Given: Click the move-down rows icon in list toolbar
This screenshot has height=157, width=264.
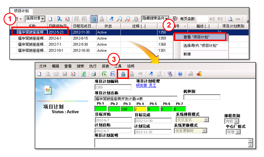Looking at the screenshot, I should pyautogui.click(x=220, y=19).
